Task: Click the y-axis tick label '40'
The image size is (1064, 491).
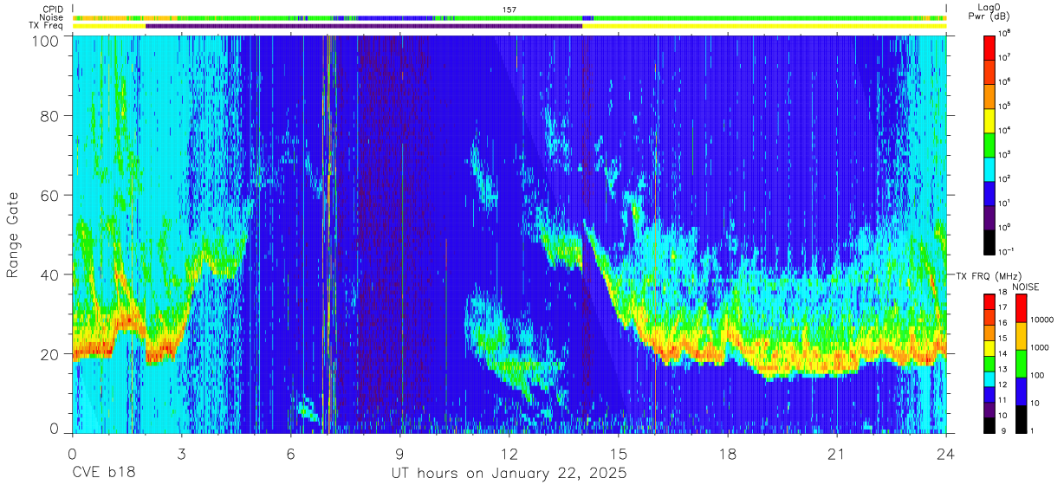Action: (50, 275)
